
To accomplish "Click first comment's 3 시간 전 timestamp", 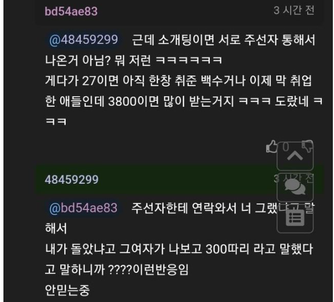I will pyautogui.click(x=294, y=10).
